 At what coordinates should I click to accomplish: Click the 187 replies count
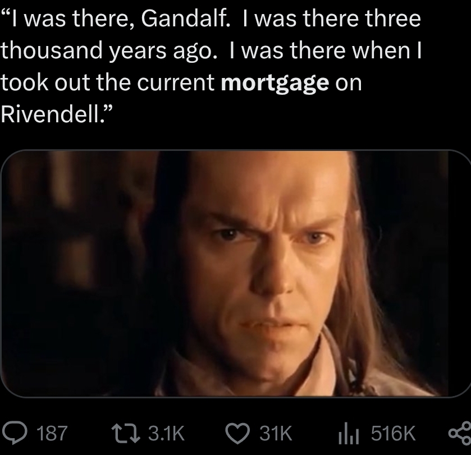click(x=52, y=433)
